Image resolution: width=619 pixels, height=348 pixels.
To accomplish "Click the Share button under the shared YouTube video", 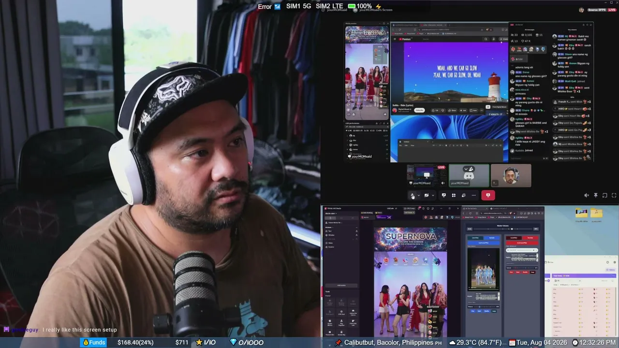I will (452, 110).
